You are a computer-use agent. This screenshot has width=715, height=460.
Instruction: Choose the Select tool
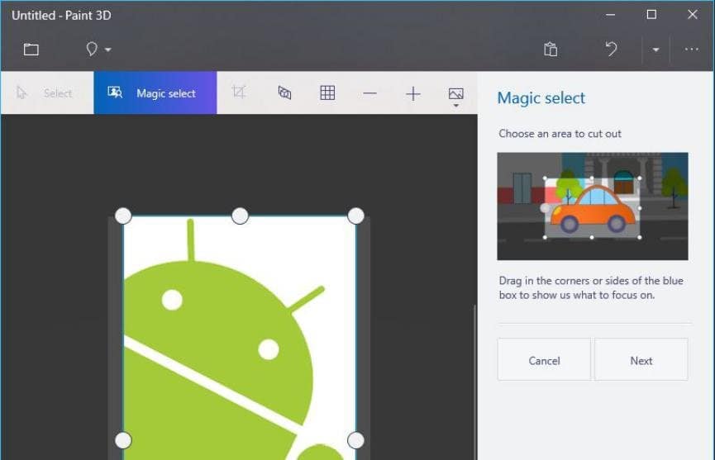(x=47, y=93)
